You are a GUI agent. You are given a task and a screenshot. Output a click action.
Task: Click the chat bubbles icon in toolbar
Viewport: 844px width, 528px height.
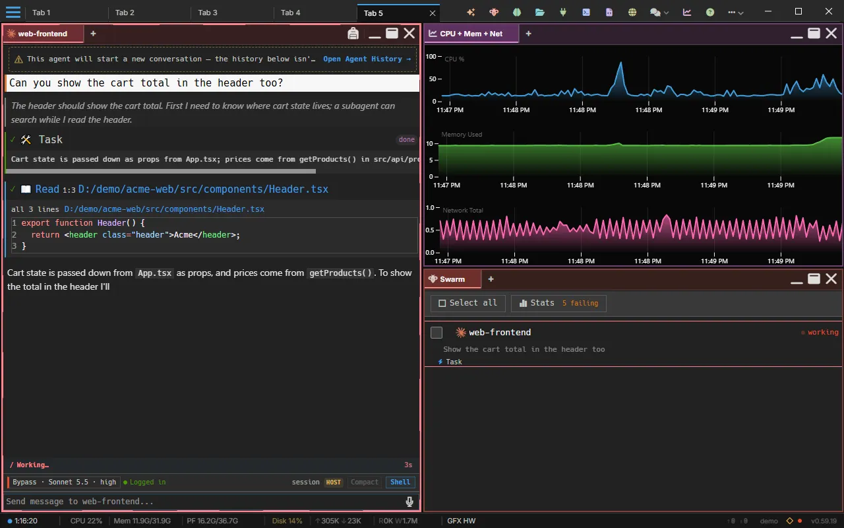click(x=655, y=12)
